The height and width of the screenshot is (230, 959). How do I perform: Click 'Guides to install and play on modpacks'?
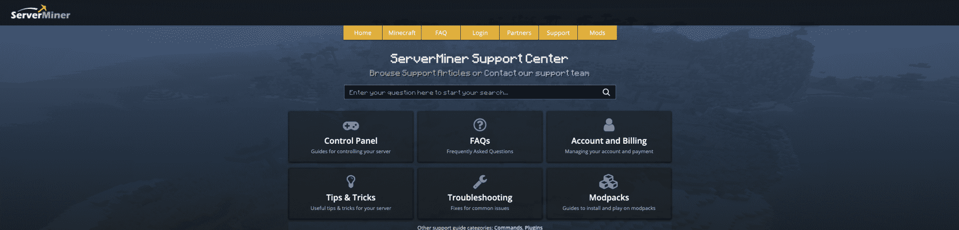(x=609, y=208)
